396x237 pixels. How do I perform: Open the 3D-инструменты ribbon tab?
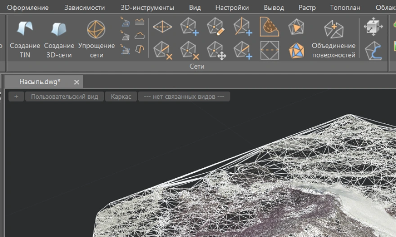147,8
